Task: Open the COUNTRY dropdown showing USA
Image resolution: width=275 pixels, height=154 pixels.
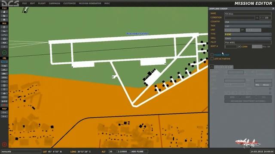Action: pos(248,22)
